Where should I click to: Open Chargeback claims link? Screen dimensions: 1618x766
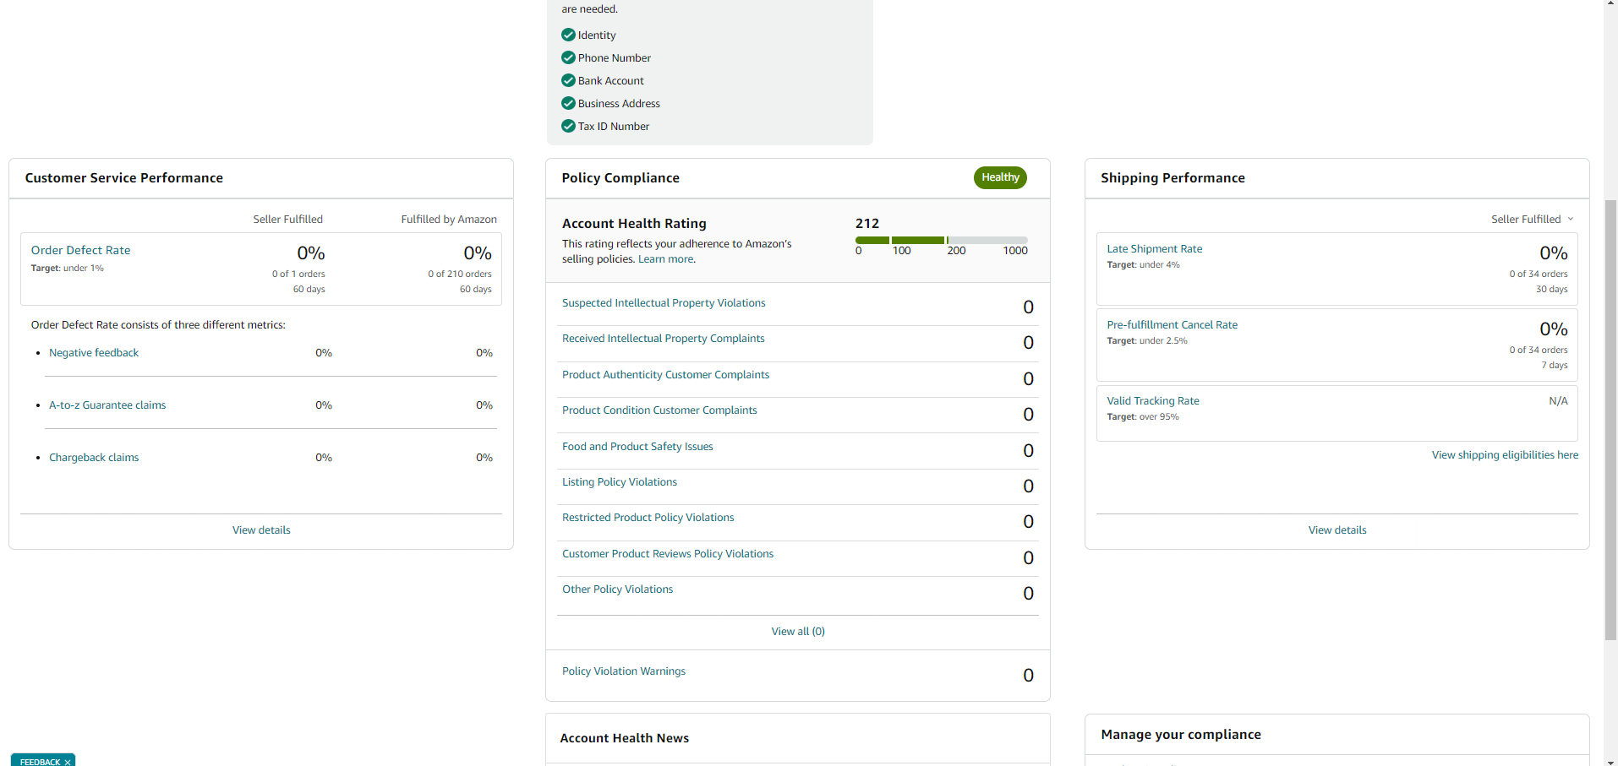[x=94, y=457]
